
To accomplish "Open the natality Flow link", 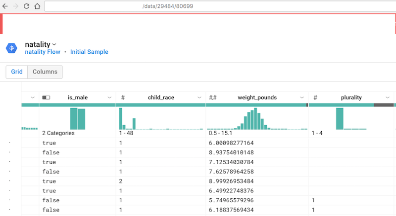I will [x=43, y=52].
